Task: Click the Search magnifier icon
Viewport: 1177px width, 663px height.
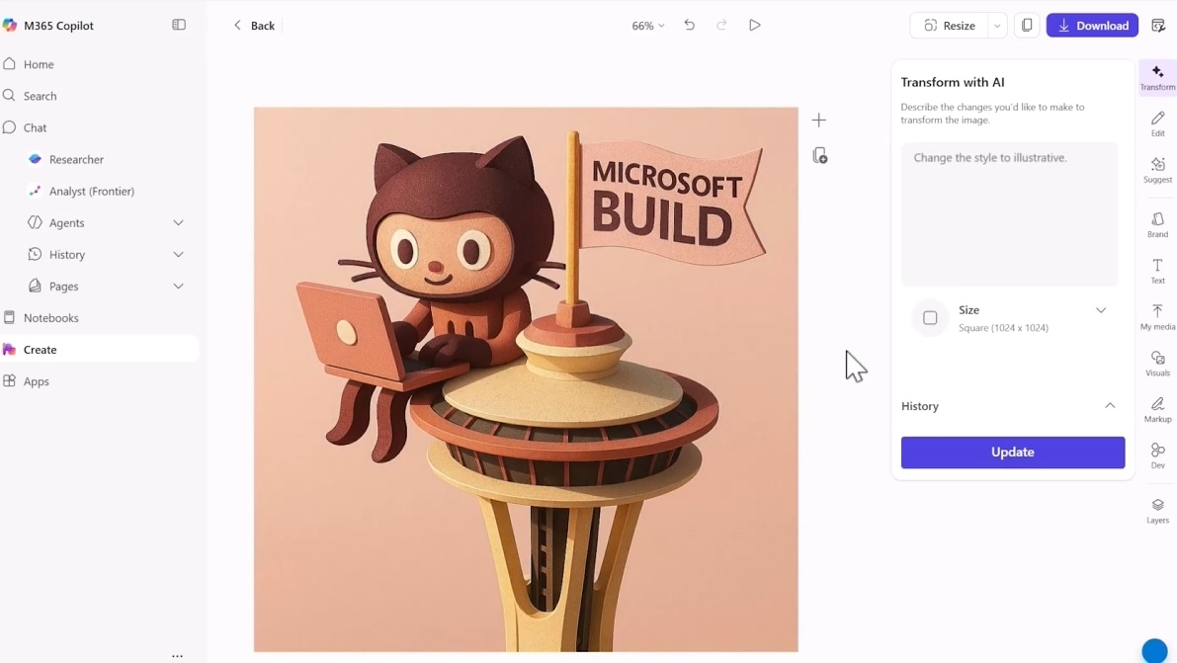Action: (x=9, y=96)
